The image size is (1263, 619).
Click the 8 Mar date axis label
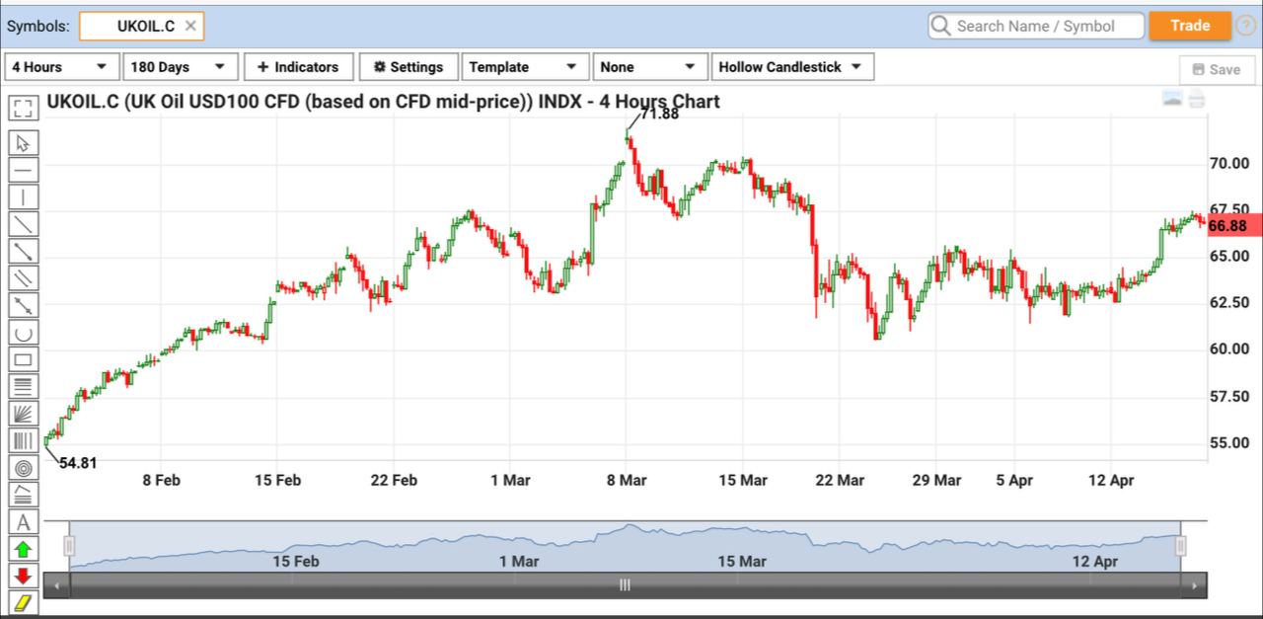pos(626,481)
